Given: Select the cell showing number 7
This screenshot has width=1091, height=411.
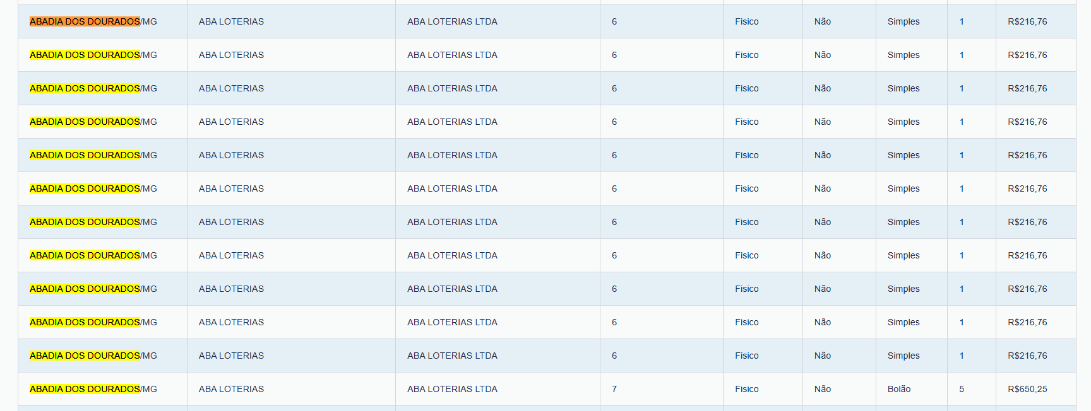Looking at the screenshot, I should tap(614, 389).
